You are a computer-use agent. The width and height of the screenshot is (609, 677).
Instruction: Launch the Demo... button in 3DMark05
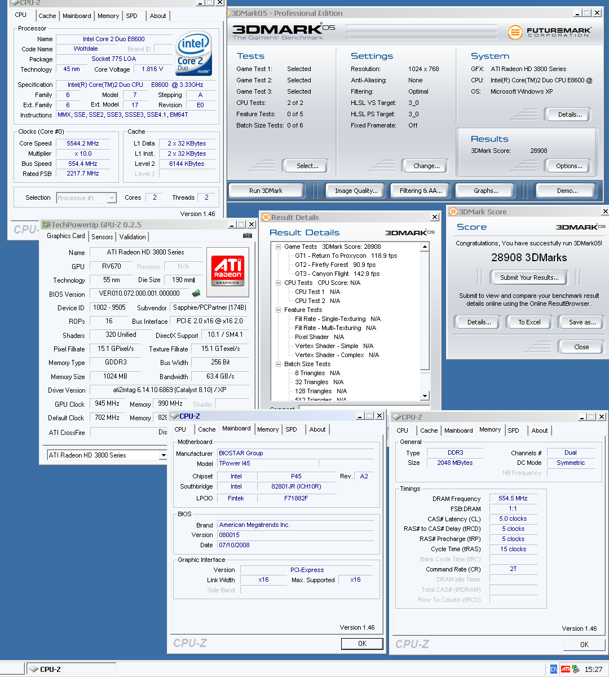point(567,191)
